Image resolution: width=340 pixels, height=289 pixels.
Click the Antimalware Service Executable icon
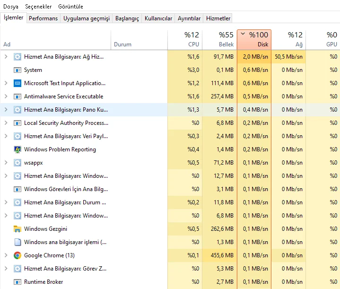point(17,96)
